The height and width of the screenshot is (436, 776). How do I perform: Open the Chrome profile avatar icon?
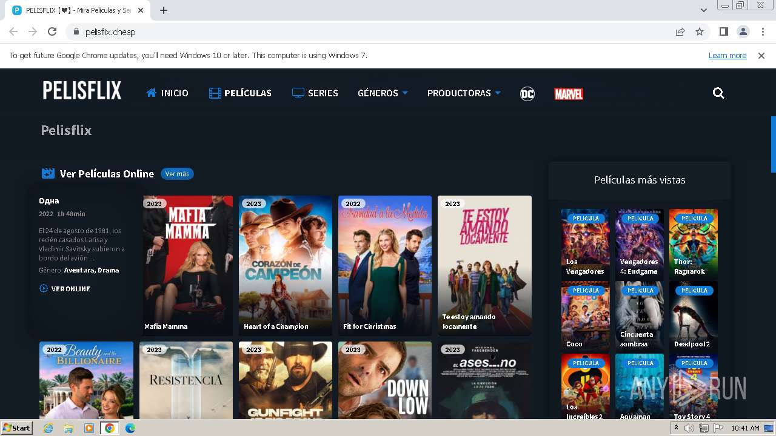pos(743,31)
